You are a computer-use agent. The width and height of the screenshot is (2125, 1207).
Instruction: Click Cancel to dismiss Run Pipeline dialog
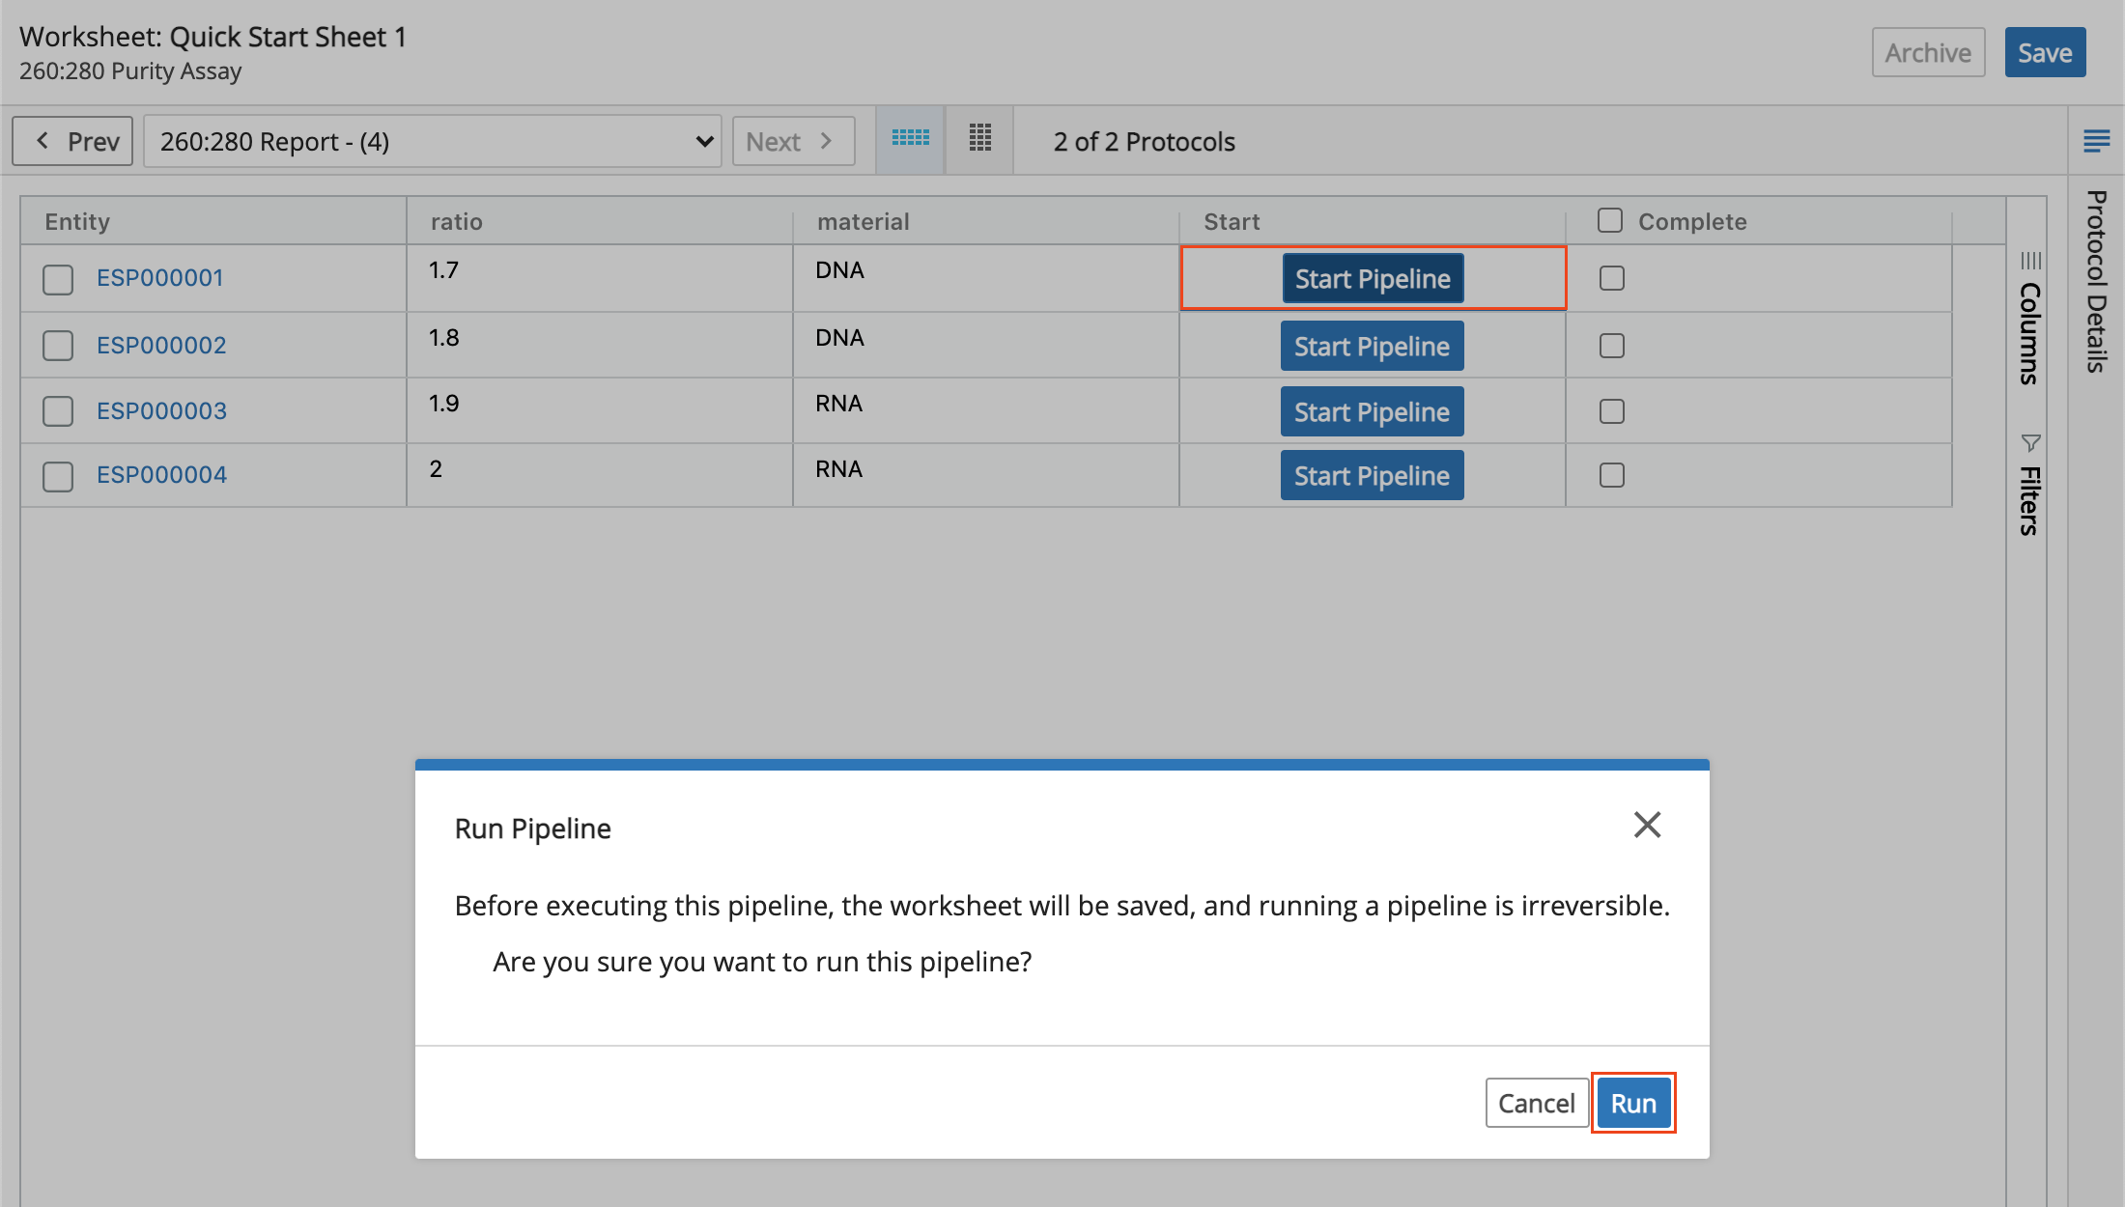1534,1102
